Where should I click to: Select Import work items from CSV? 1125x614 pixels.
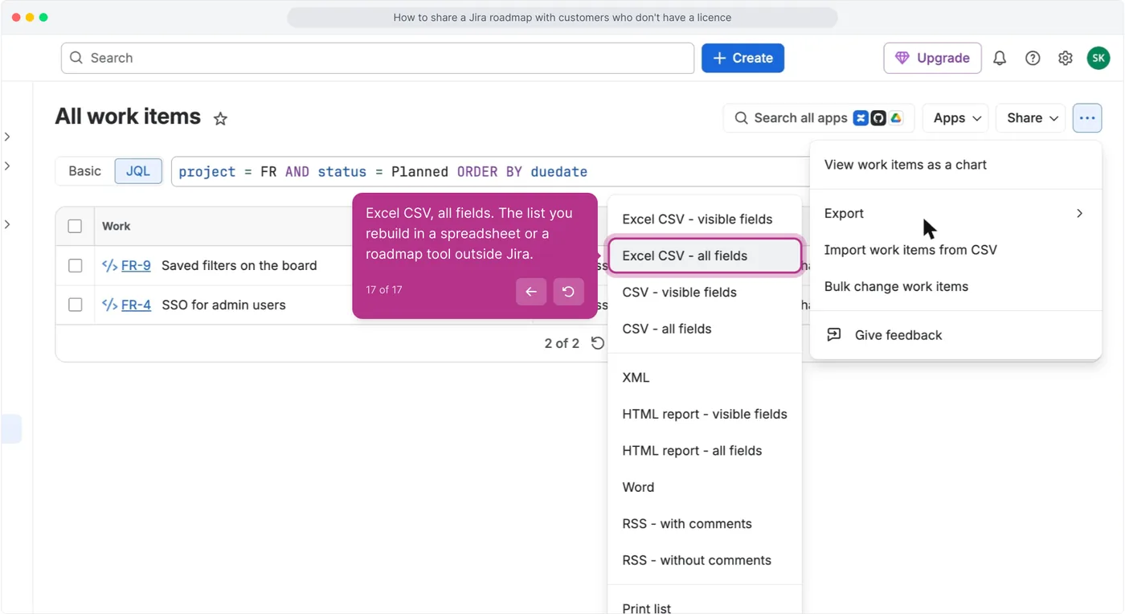pyautogui.click(x=955, y=250)
